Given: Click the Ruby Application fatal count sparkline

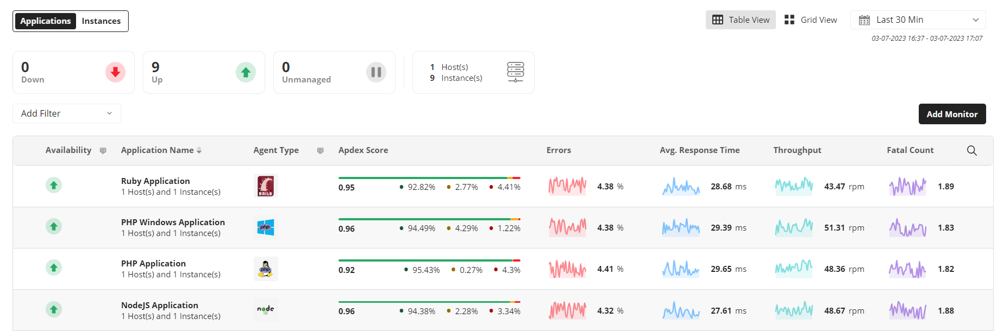Looking at the screenshot, I should tap(907, 186).
